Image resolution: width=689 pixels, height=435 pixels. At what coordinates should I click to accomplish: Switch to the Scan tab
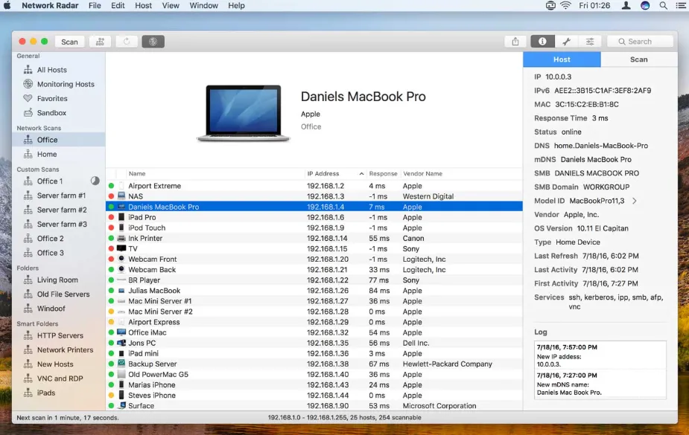[639, 59]
